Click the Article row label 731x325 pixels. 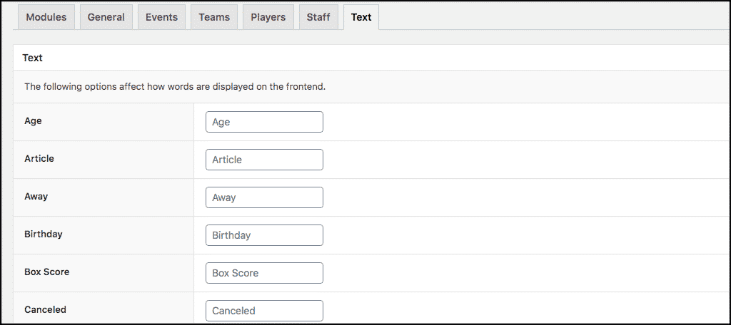tap(39, 159)
